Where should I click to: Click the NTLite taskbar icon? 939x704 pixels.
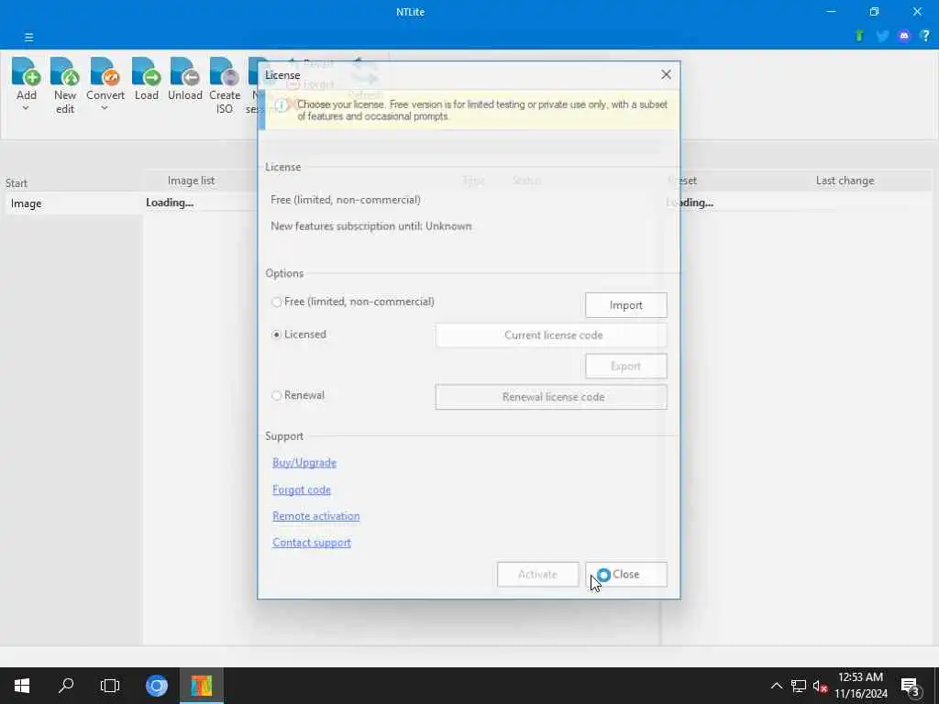point(202,686)
